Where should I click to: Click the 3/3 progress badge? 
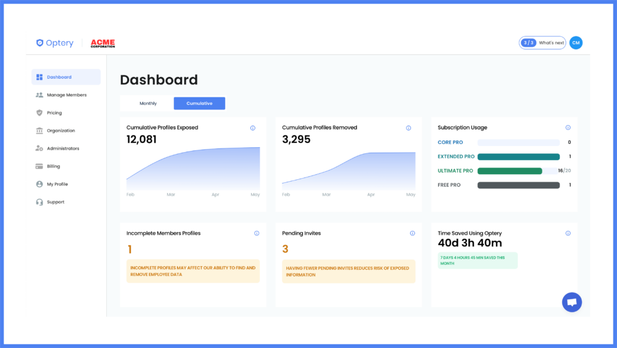click(529, 43)
